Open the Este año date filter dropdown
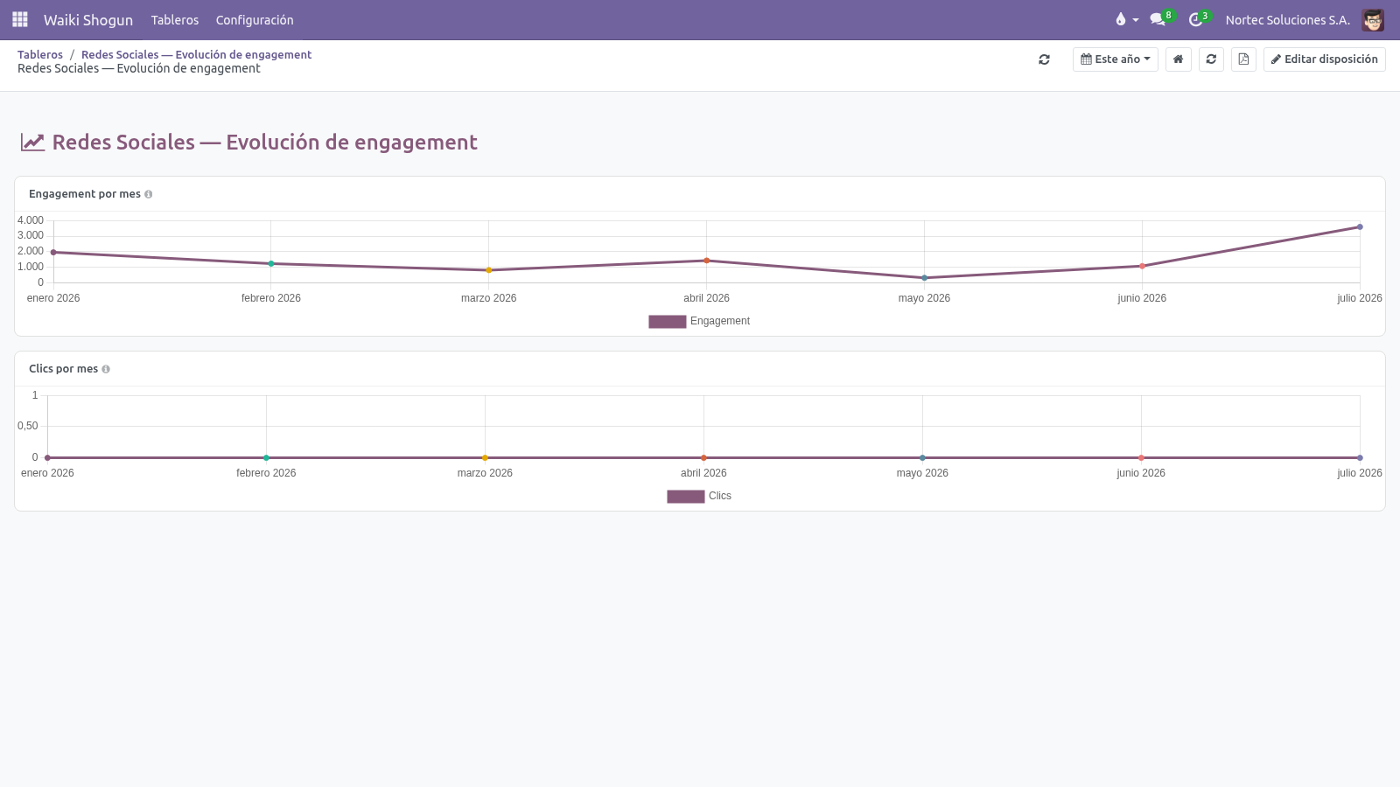Viewport: 1400px width, 787px height. tap(1116, 59)
